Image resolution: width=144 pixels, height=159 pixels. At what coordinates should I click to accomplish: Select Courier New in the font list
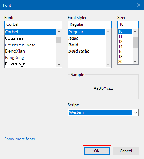[30, 45]
